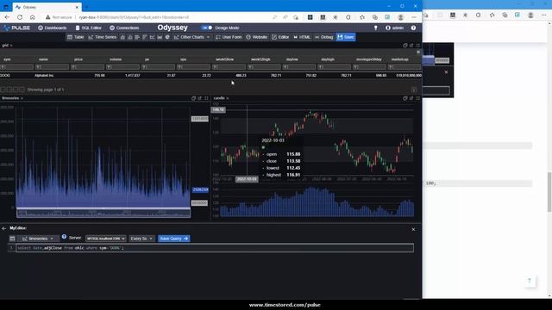The width and height of the screenshot is (552, 310).
Task: Add an area chart widget icon
Action: pos(160,37)
